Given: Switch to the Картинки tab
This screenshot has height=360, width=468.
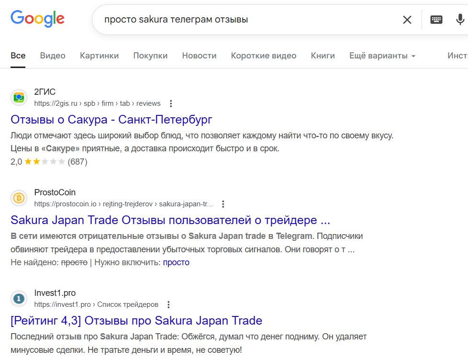Looking at the screenshot, I should tap(99, 56).
